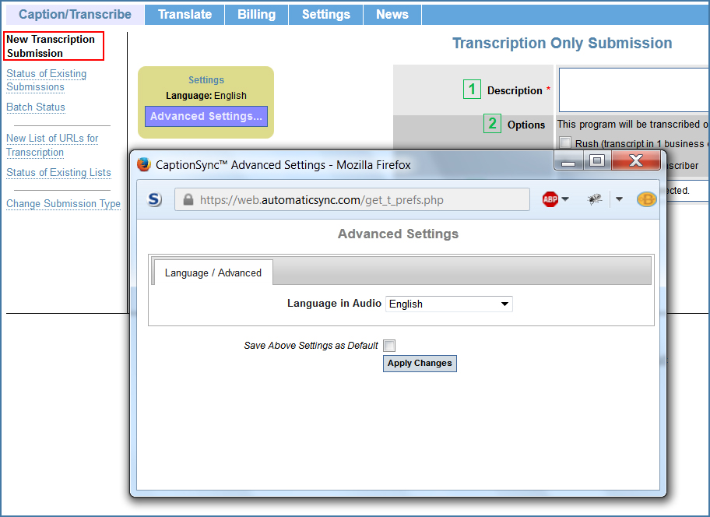
Task: Click the green step 1 number icon
Action: pos(472,90)
